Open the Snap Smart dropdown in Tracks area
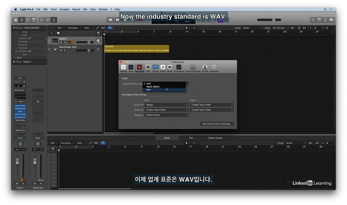The height and width of the screenshot is (205, 347). tap(253, 28)
